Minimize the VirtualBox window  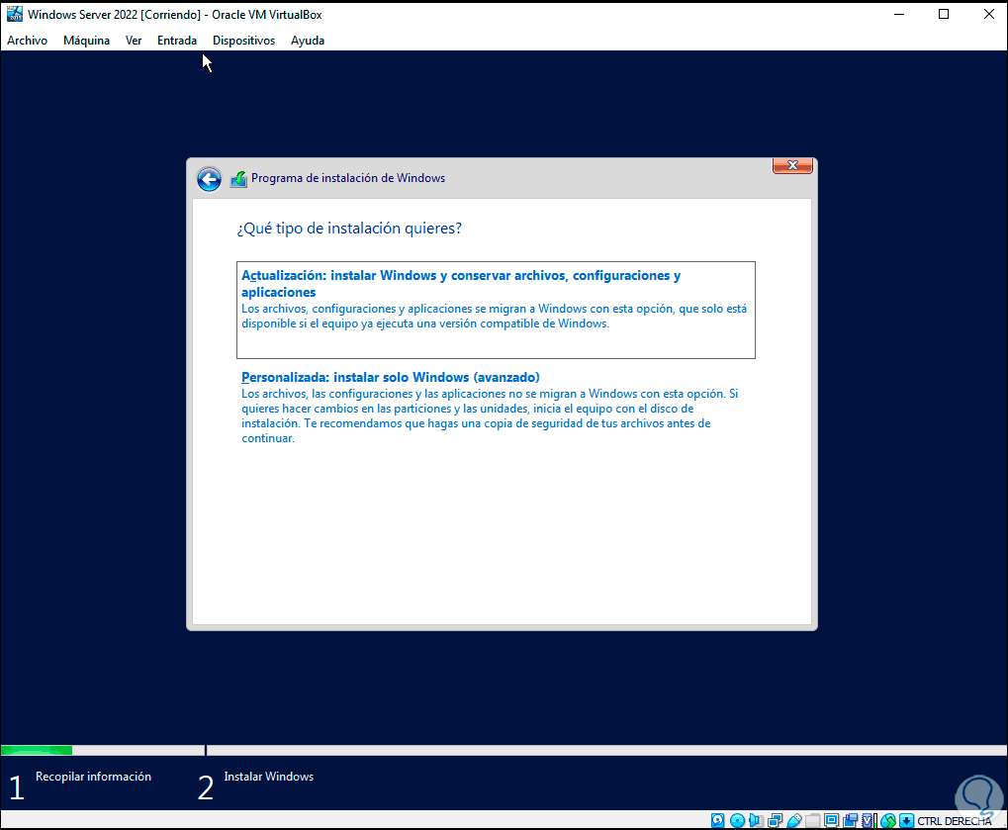pos(899,14)
